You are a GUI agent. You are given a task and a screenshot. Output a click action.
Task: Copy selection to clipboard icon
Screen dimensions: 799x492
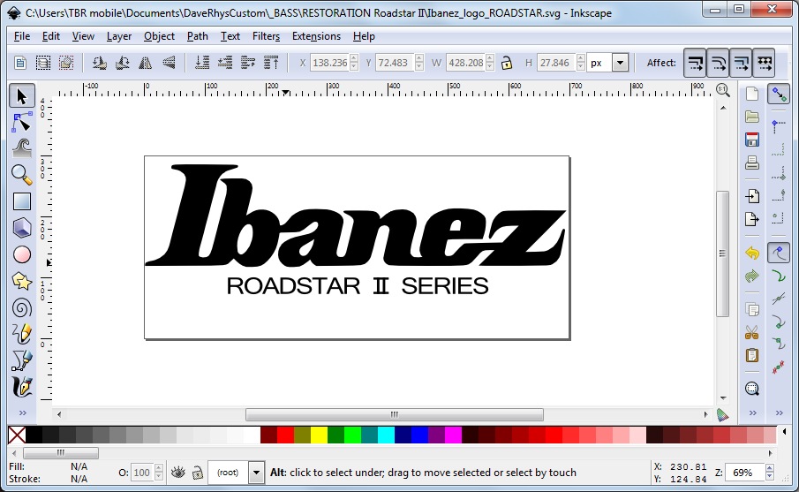click(x=752, y=309)
